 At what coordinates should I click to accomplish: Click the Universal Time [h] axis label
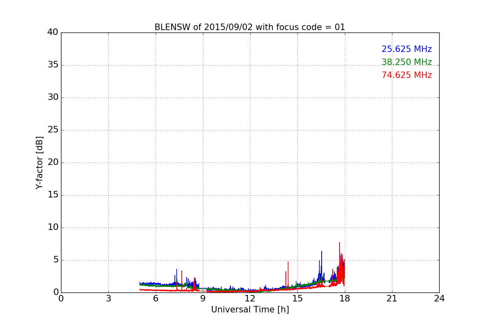click(x=250, y=310)
